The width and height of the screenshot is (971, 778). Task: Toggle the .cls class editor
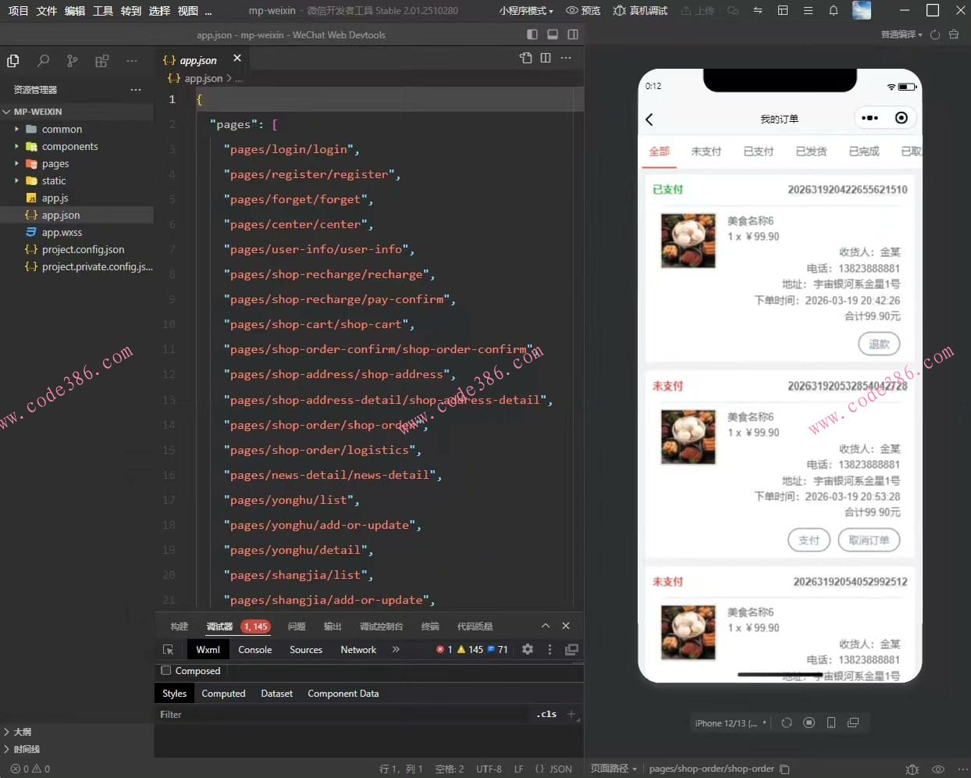pos(546,714)
